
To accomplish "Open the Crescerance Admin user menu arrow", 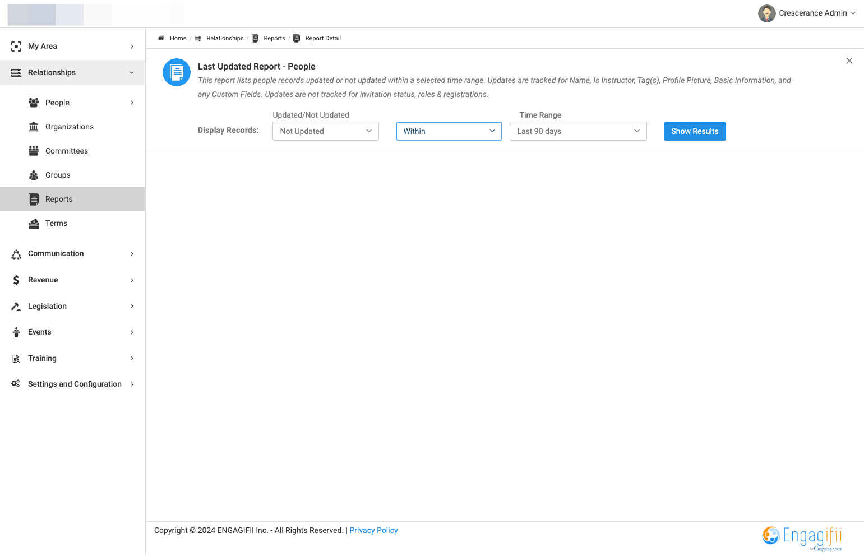I will pos(853,13).
